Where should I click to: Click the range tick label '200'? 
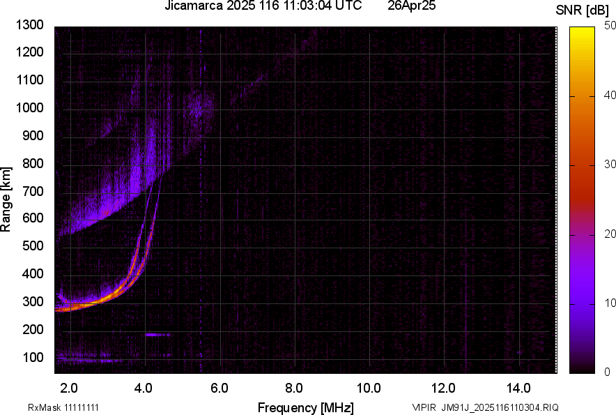click(x=33, y=329)
